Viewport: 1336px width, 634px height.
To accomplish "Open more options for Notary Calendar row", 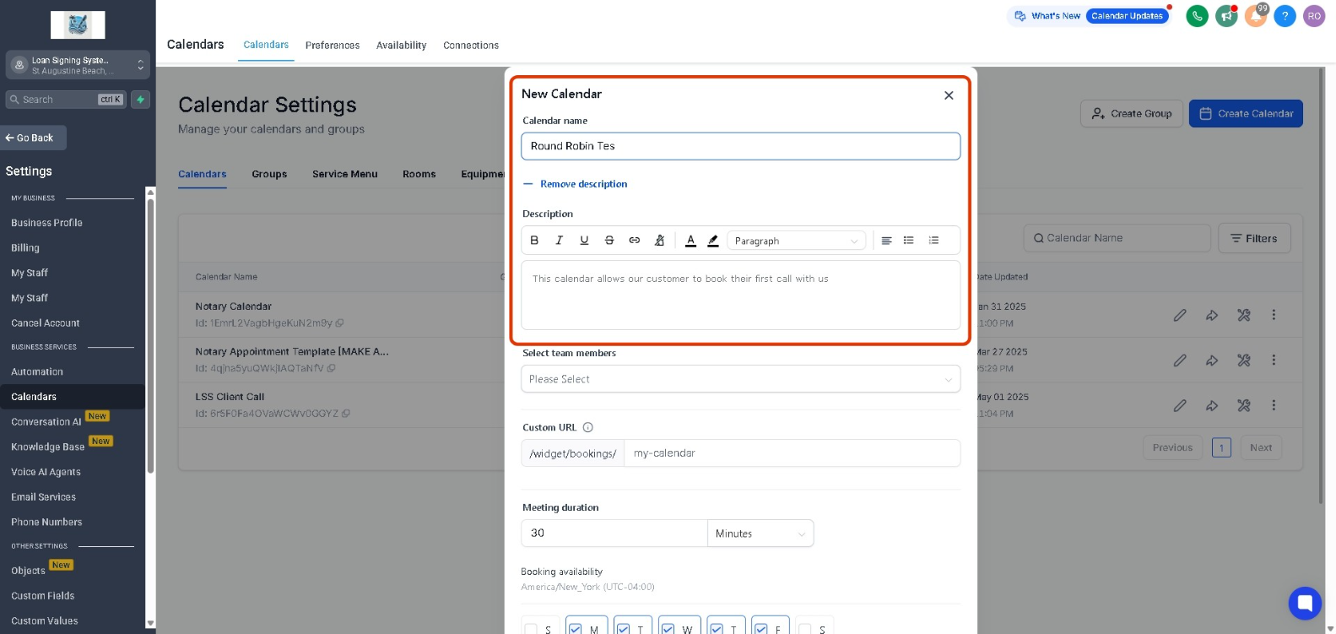I will (1274, 315).
